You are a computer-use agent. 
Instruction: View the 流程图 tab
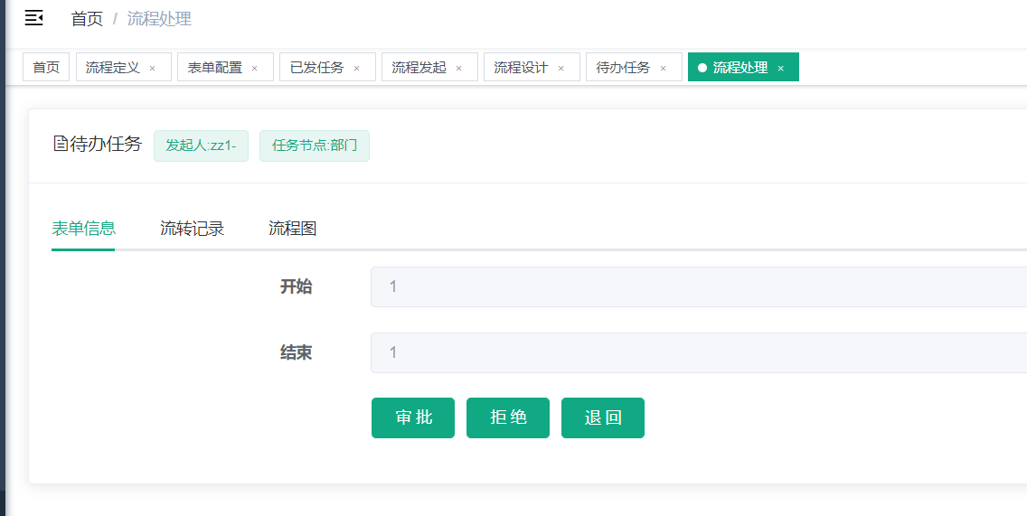tap(293, 229)
